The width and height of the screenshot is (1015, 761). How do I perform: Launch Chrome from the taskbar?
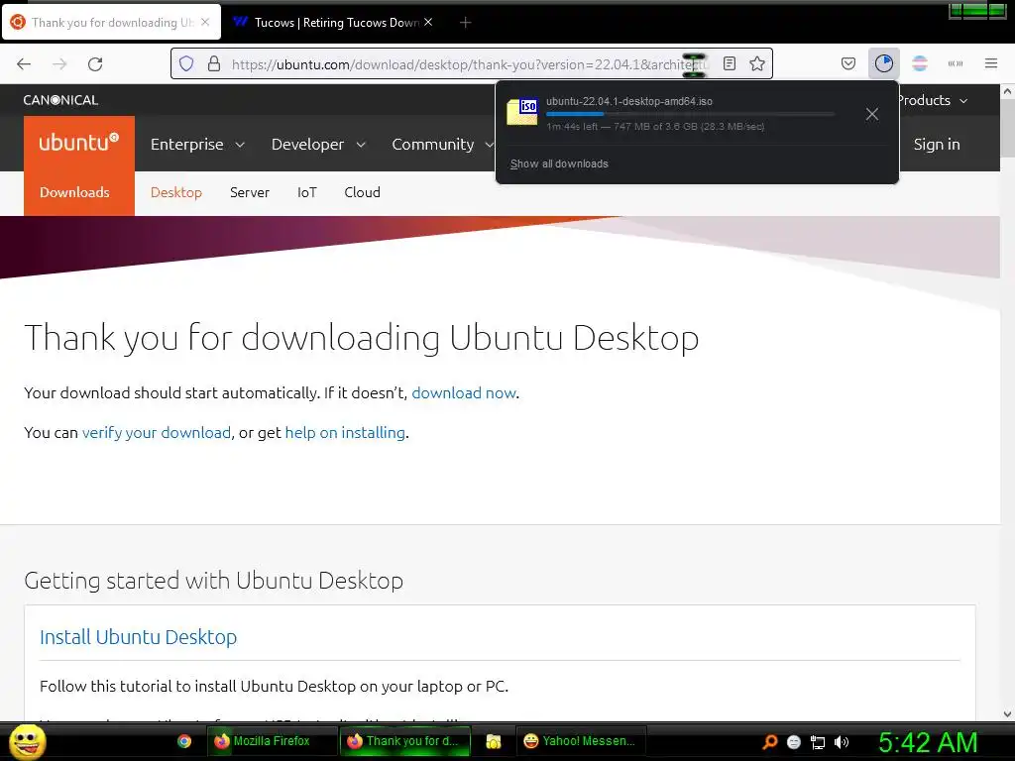(184, 741)
